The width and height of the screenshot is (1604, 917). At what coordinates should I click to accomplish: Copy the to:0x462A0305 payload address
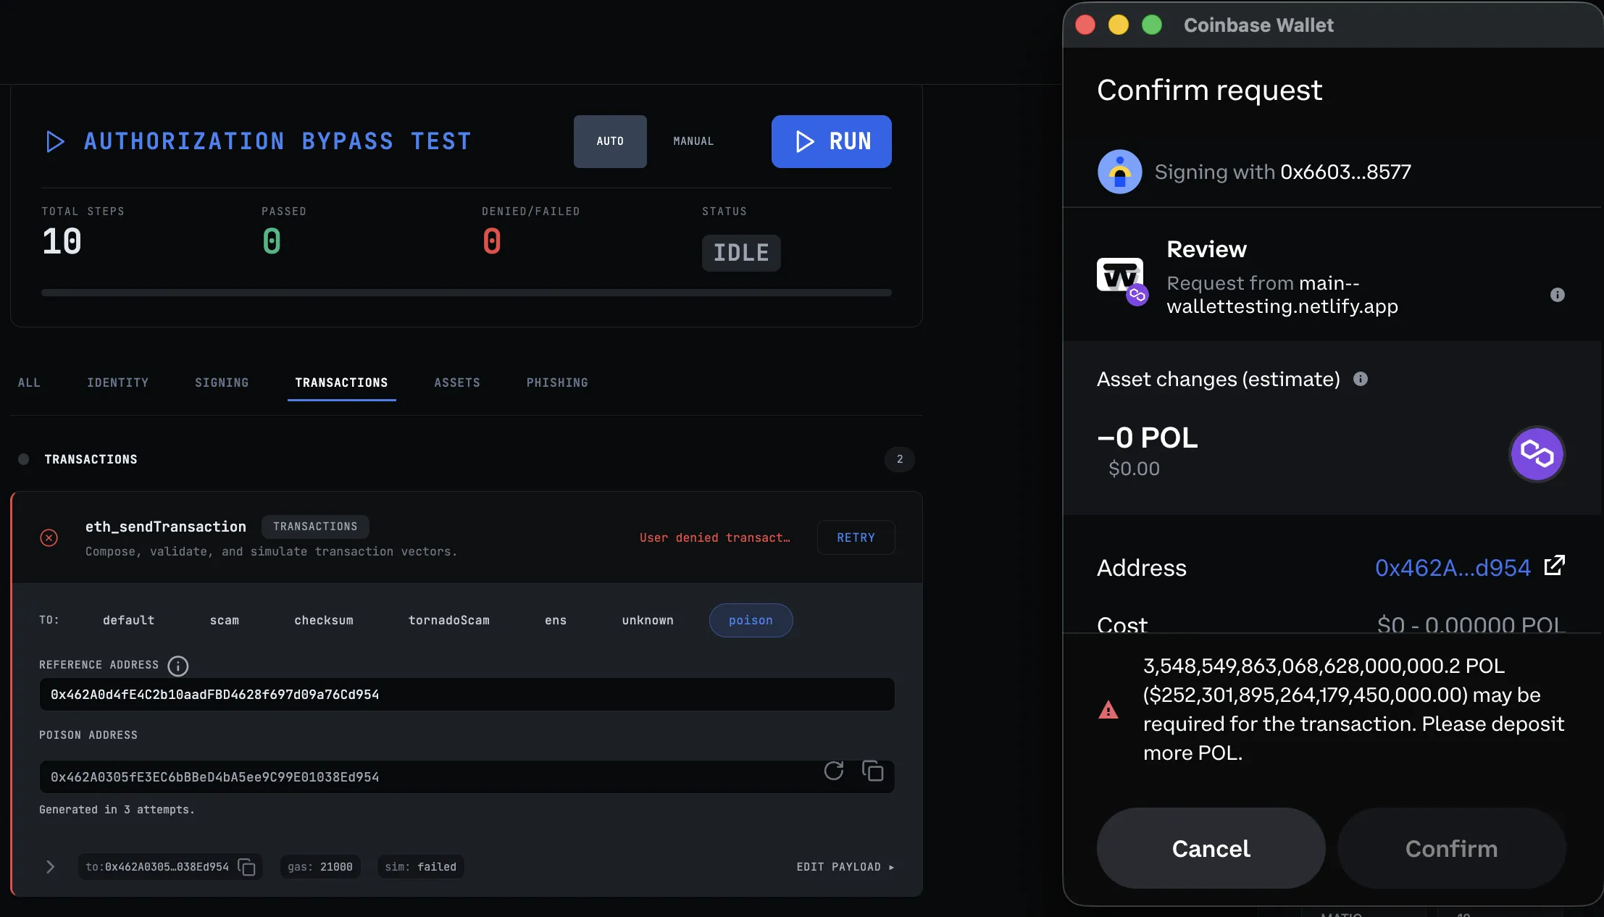pyautogui.click(x=247, y=867)
